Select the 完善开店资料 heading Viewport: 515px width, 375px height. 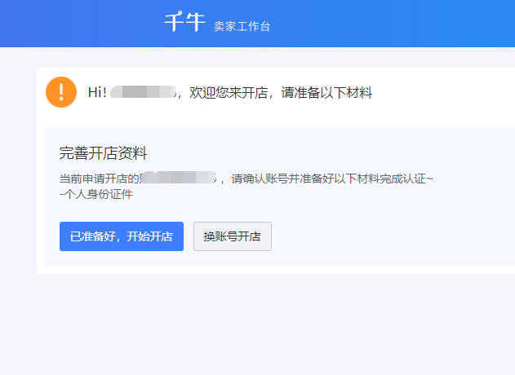coord(103,153)
